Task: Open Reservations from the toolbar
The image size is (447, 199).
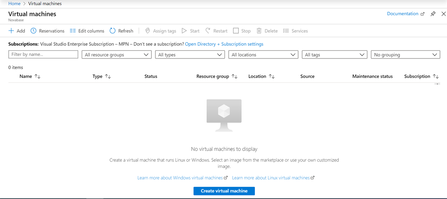Action: tap(47, 31)
